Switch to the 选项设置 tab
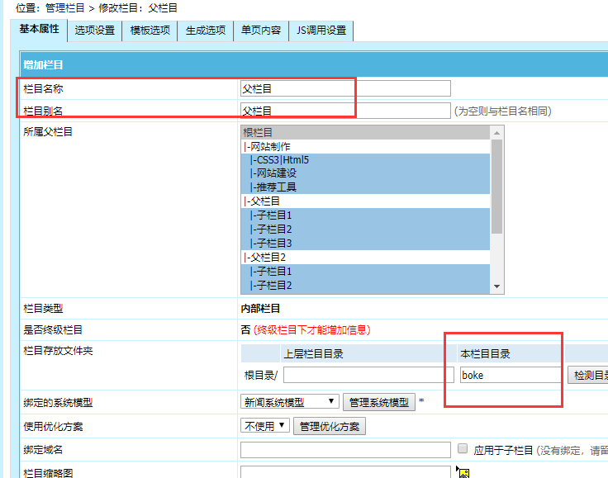The width and height of the screenshot is (608, 478). pyautogui.click(x=94, y=31)
